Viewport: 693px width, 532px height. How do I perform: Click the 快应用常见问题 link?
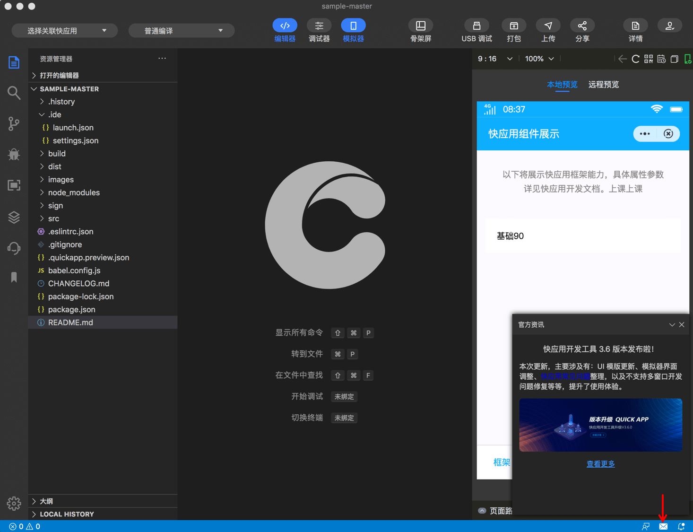[x=564, y=376]
